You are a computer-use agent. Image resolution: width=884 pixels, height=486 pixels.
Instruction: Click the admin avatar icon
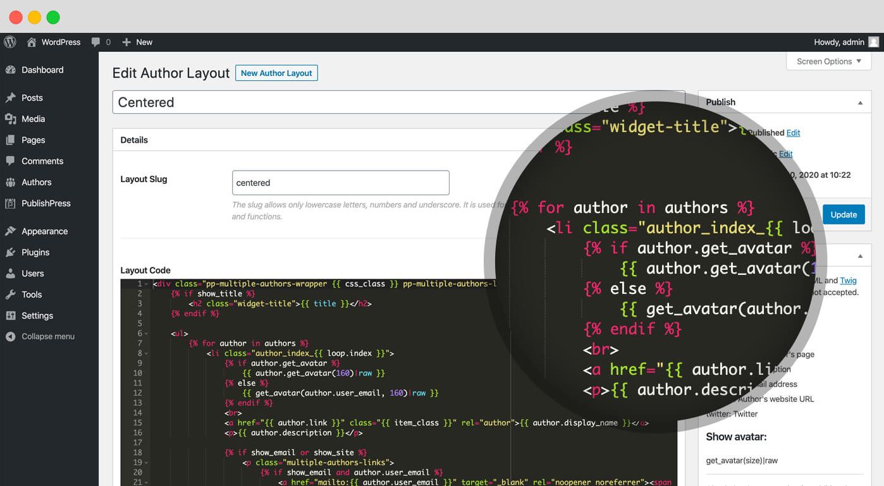873,42
